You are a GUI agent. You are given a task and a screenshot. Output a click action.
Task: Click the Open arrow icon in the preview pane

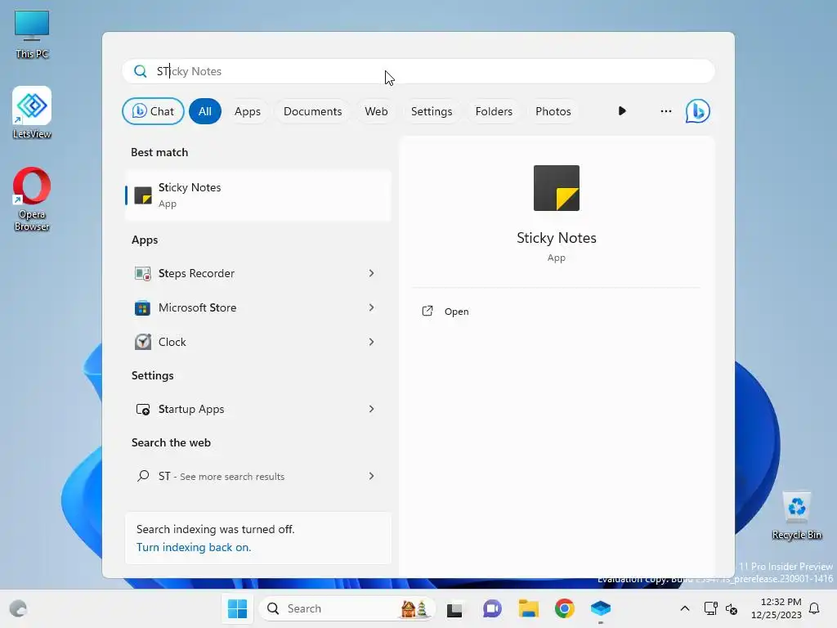tap(427, 311)
